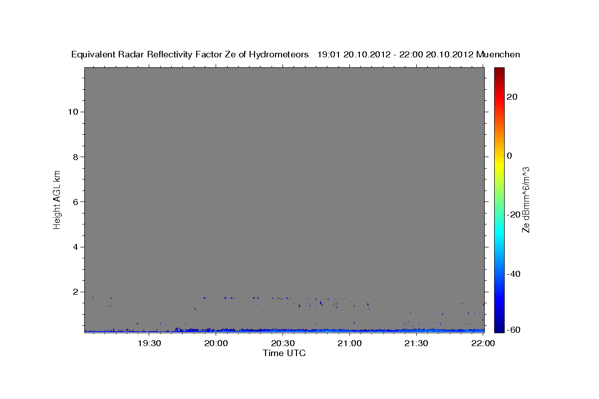This screenshot has height=399, width=599.
Task: Pick the yellow section of the colorbar
Action: [x=499, y=165]
